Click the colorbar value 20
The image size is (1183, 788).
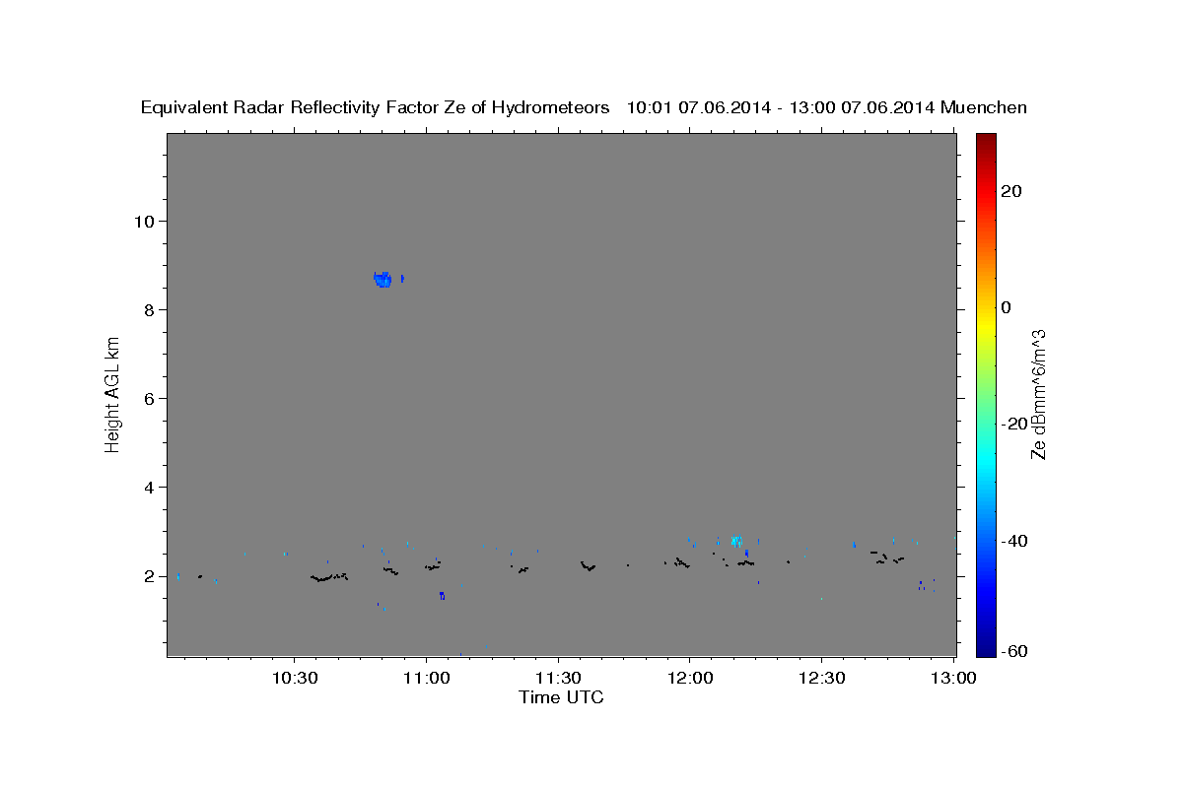[1010, 191]
